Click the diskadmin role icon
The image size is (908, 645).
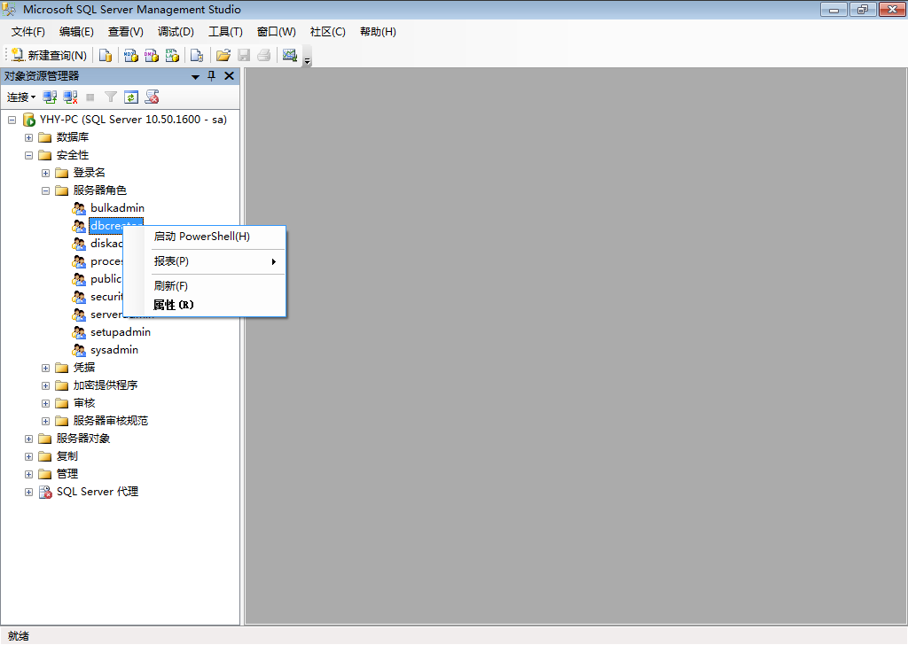coord(79,245)
